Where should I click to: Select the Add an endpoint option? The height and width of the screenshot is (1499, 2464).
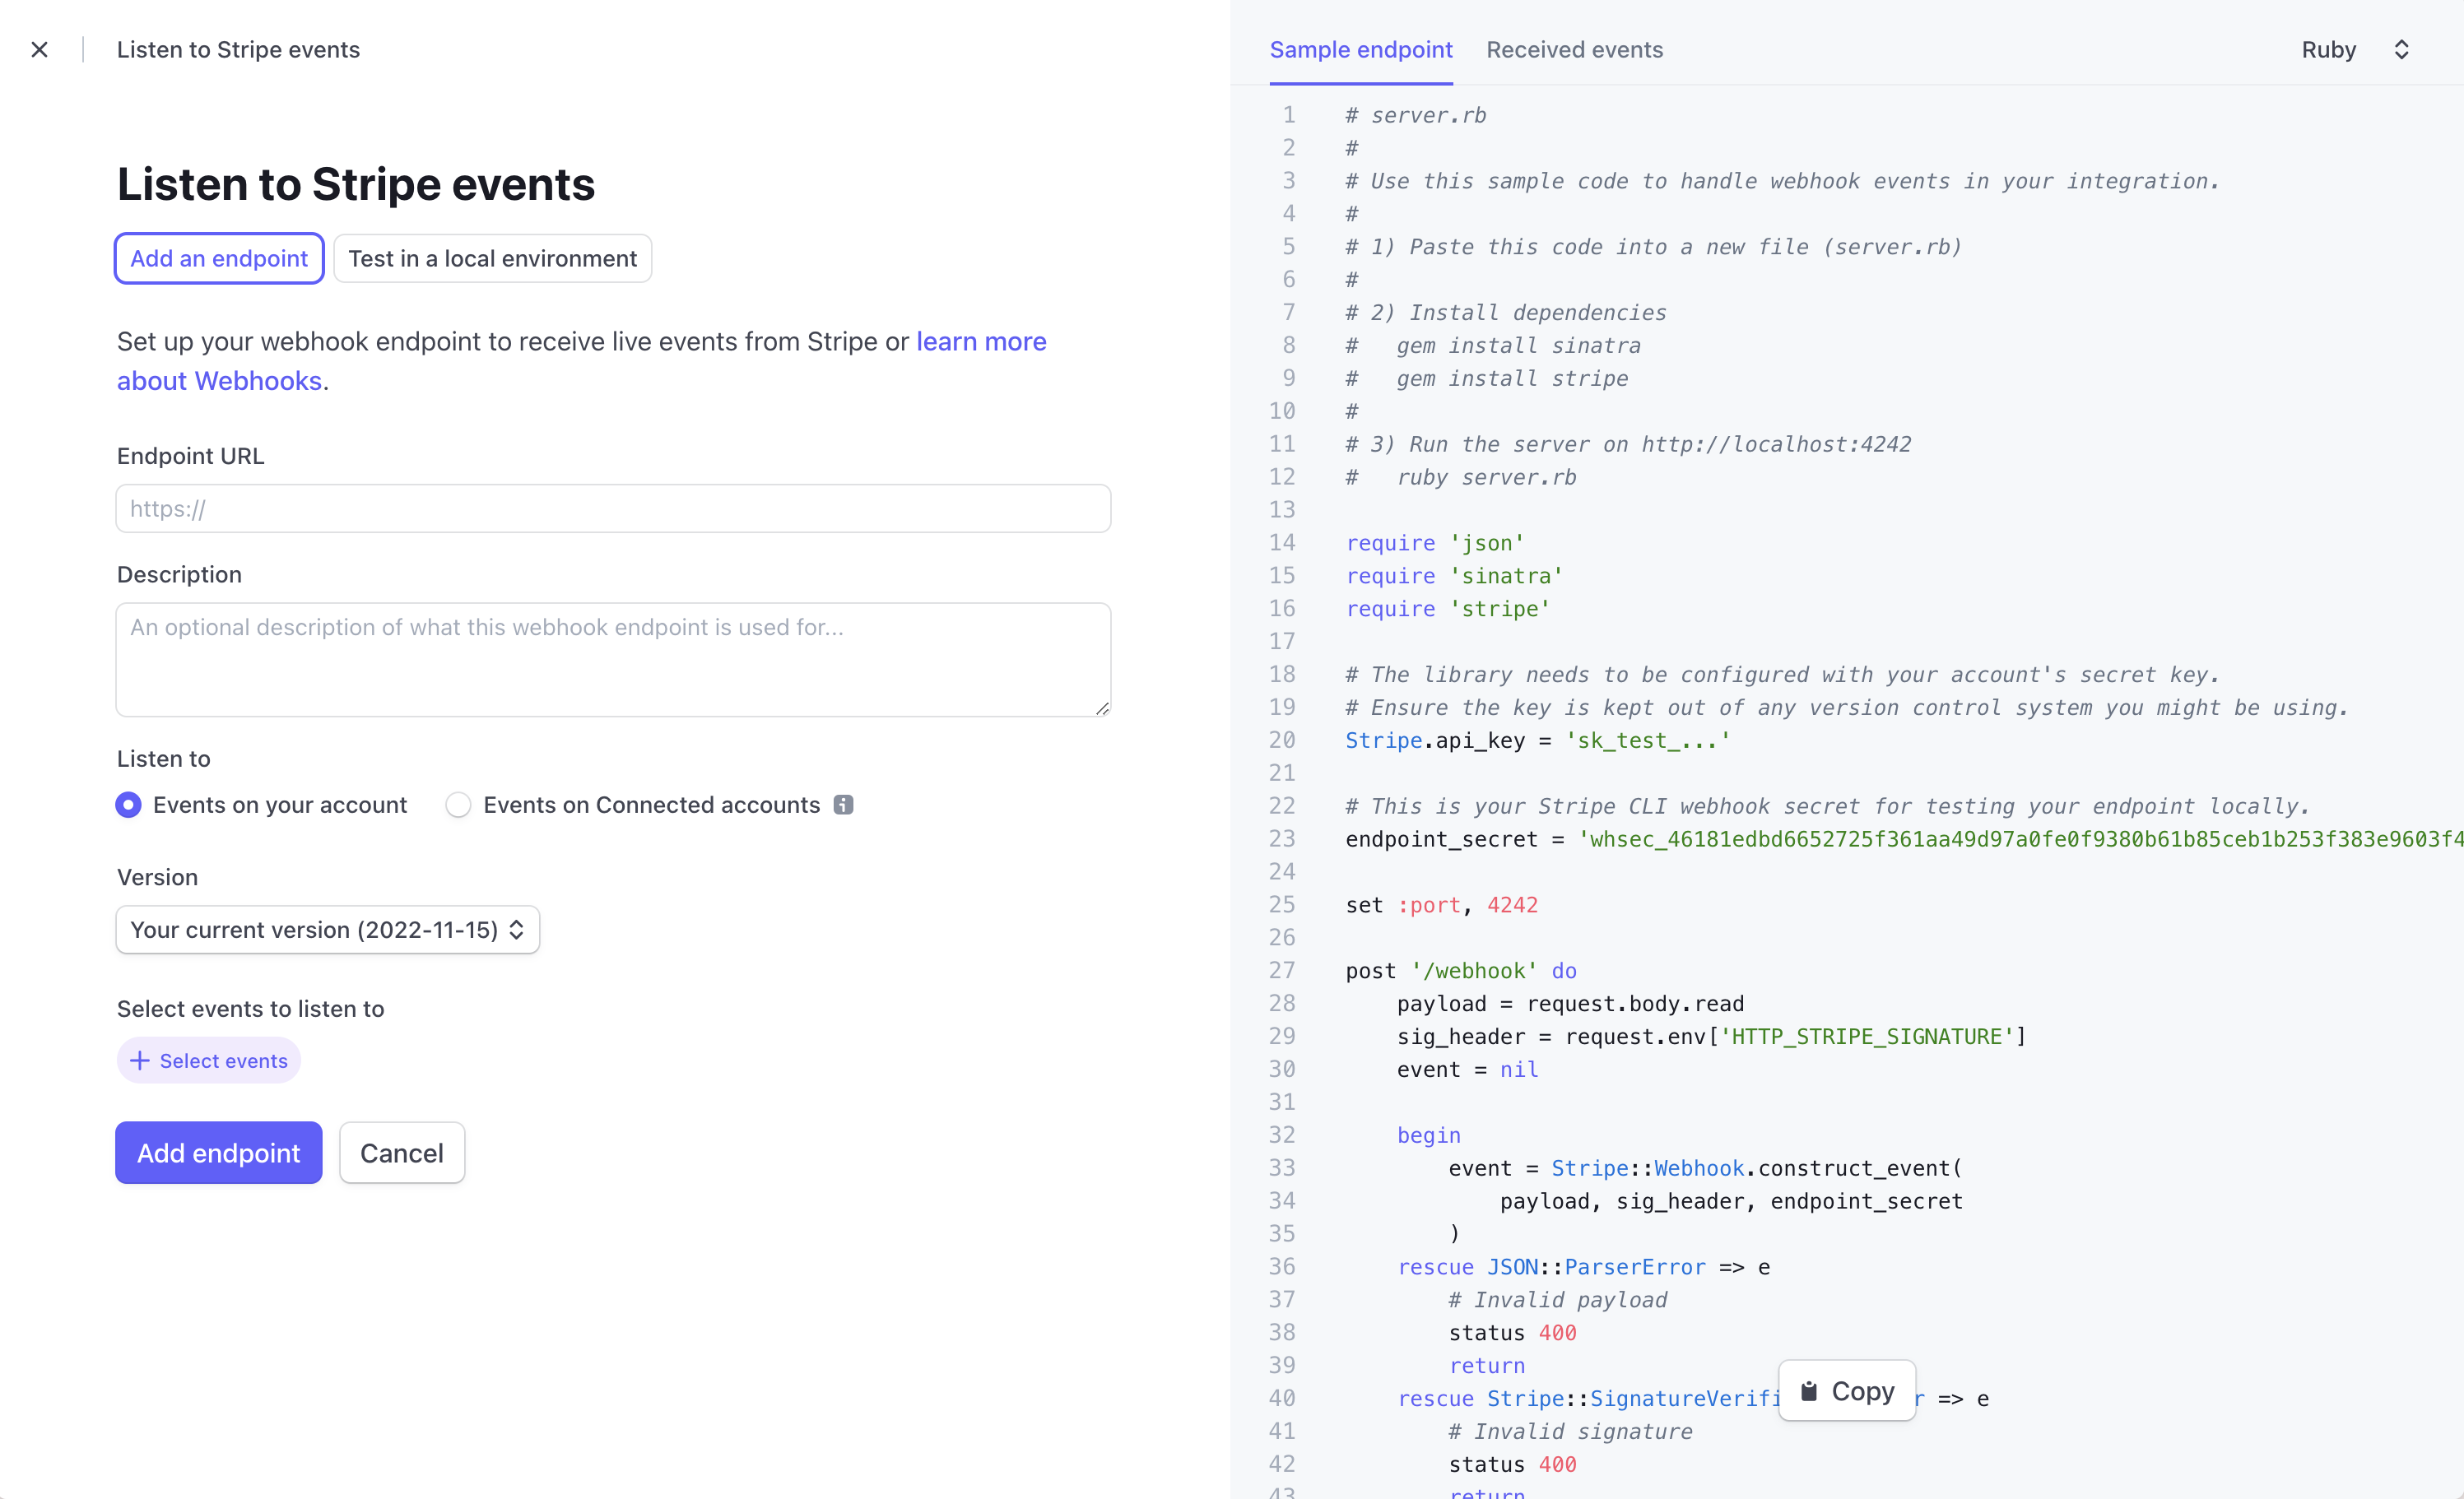pyautogui.click(x=219, y=259)
